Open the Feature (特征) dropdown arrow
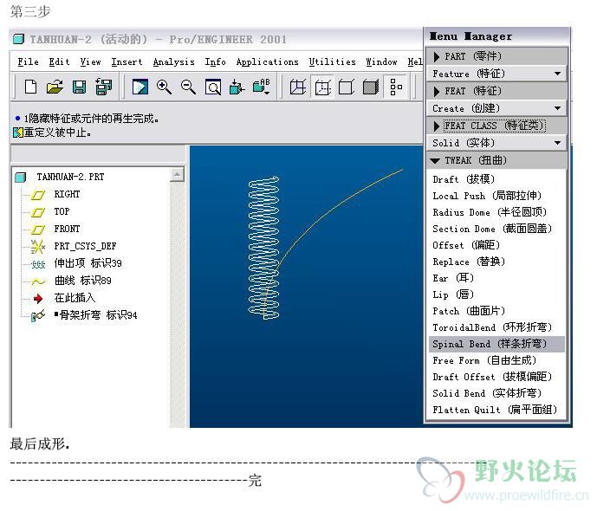597x511 pixels. [557, 74]
